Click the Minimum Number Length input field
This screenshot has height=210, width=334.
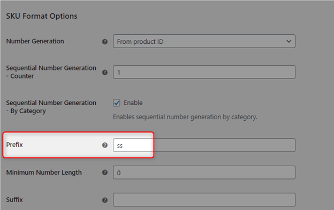click(204, 173)
